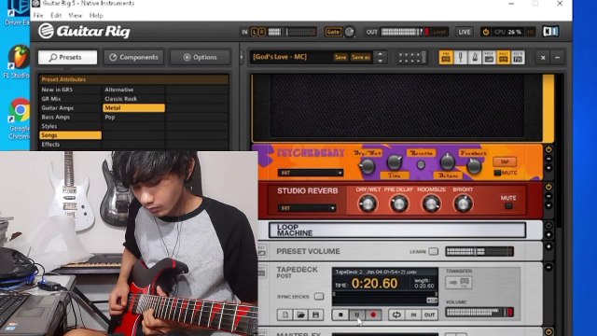Open the View menu

(x=75, y=16)
